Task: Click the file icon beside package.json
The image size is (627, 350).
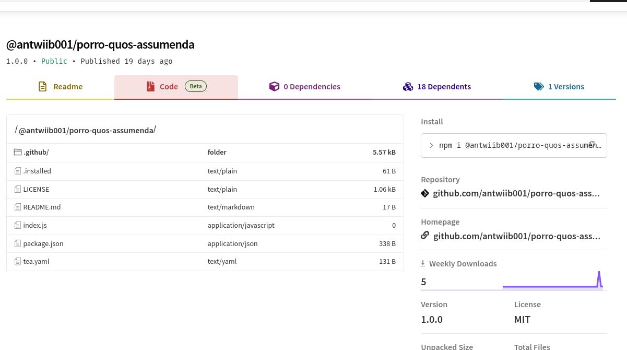Action: point(18,243)
